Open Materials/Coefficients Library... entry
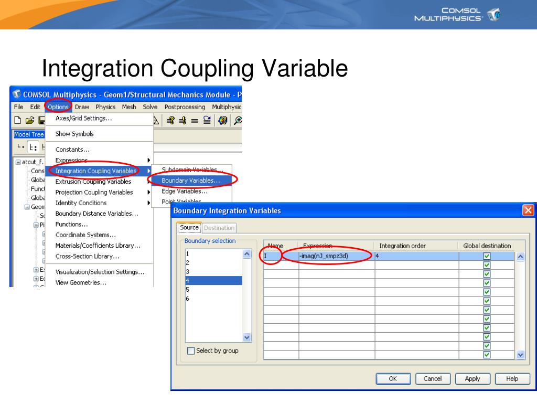537x403 pixels. tap(99, 246)
